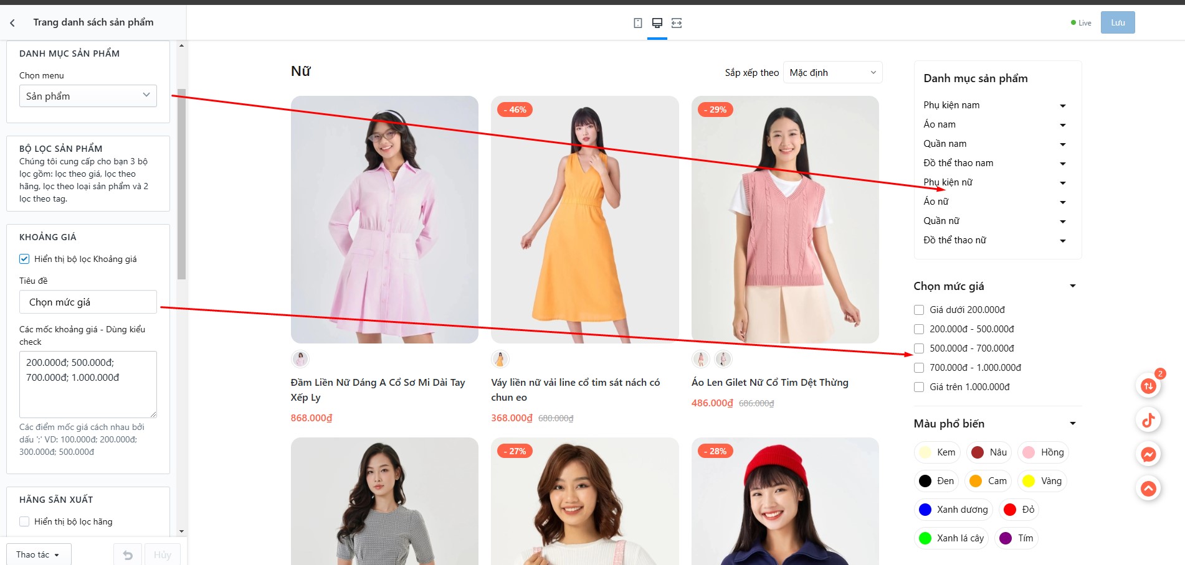Expand 'Quần nữ' category arrow
This screenshot has height=565, width=1185.
[x=1063, y=222]
